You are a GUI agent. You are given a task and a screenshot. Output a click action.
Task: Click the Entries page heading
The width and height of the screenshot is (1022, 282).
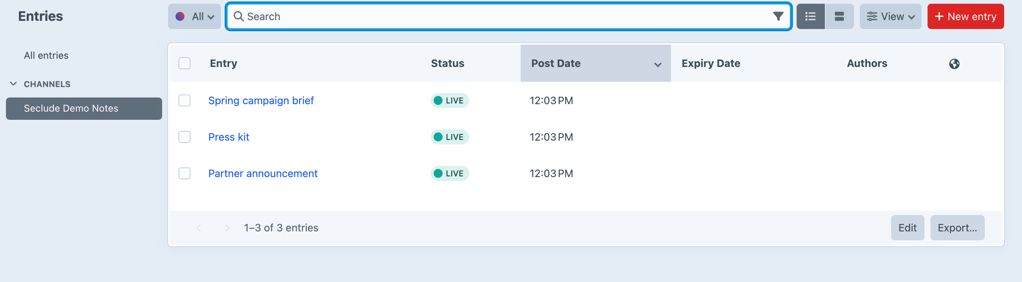pyautogui.click(x=41, y=16)
